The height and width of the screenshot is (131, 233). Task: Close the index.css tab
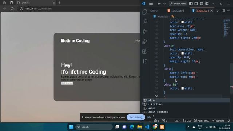pos(212,11)
